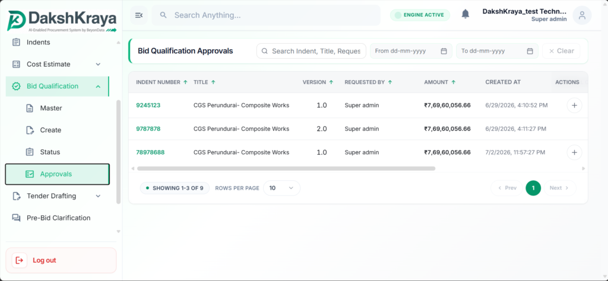Focus the Search Anything field

[266, 15]
